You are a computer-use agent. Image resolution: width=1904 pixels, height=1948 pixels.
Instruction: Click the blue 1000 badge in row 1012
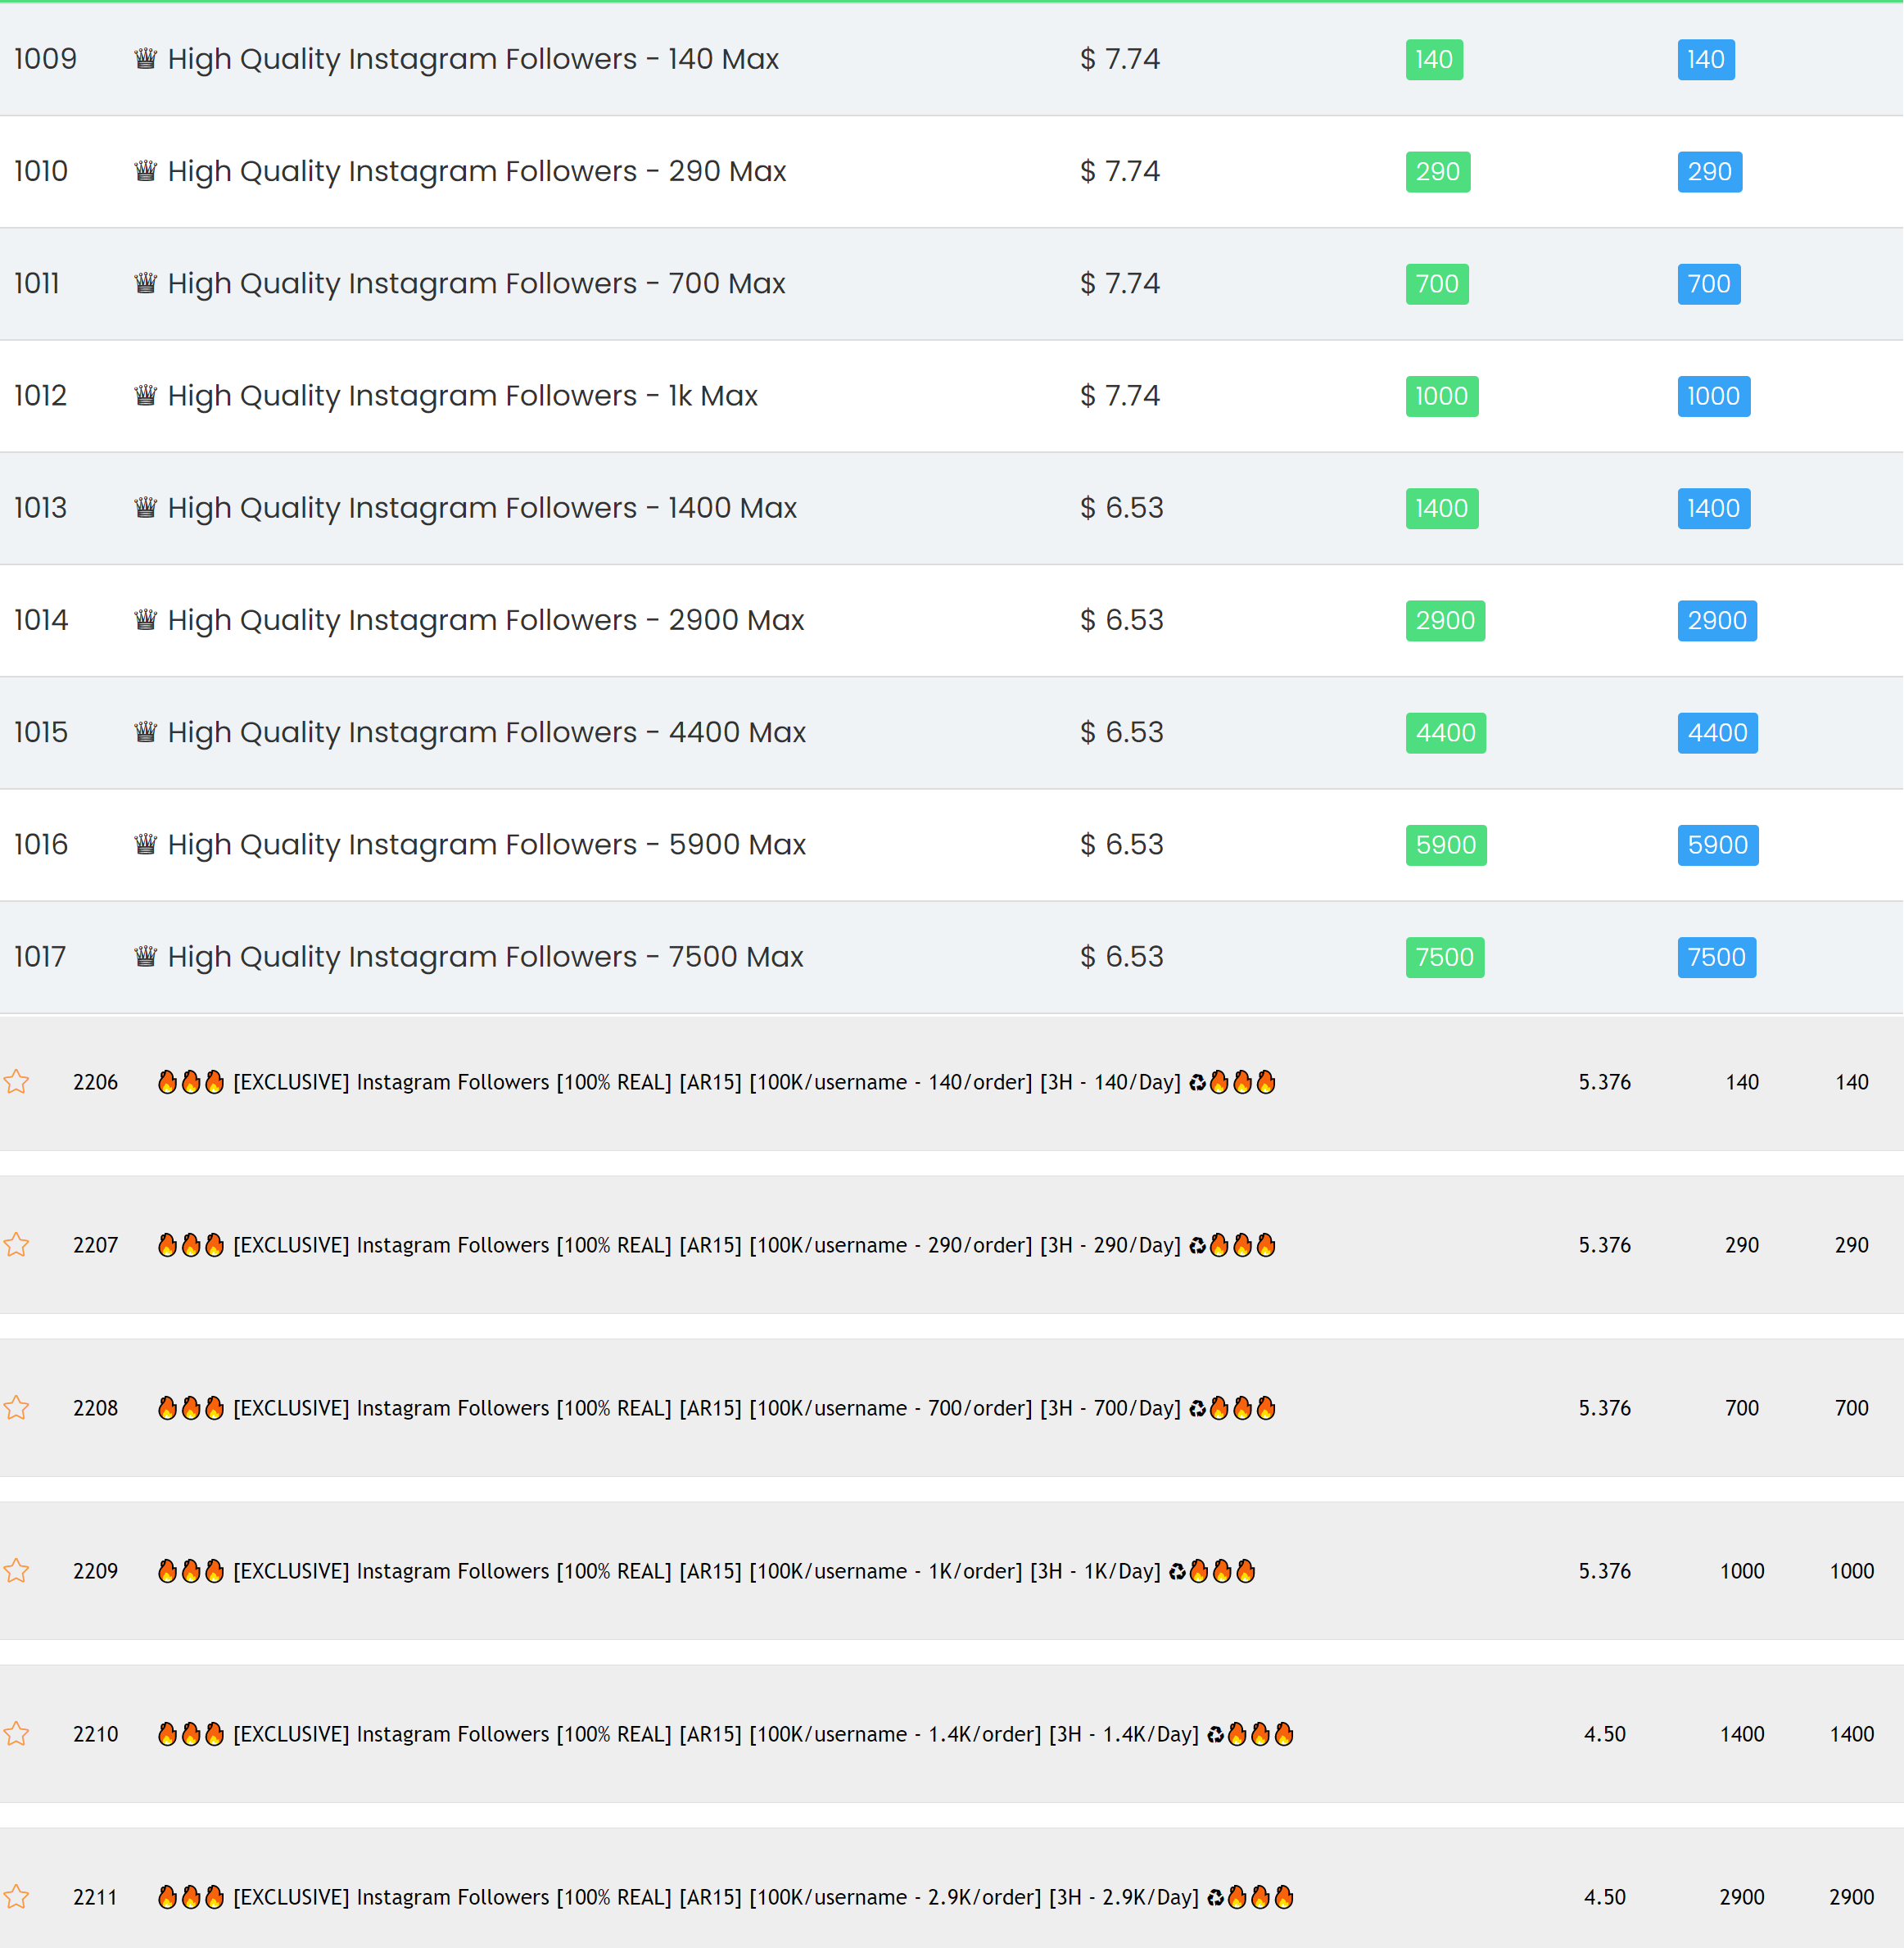point(1714,395)
